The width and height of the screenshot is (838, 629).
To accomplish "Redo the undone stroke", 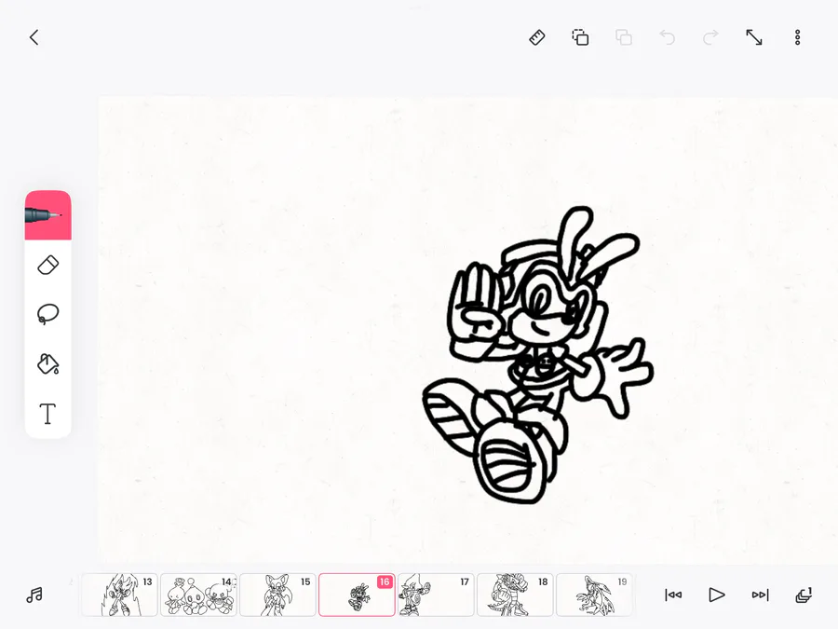I will pos(710,37).
